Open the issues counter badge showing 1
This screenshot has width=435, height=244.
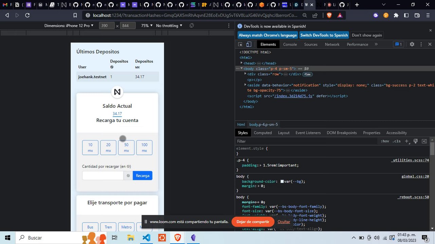pyautogui.click(x=398, y=44)
